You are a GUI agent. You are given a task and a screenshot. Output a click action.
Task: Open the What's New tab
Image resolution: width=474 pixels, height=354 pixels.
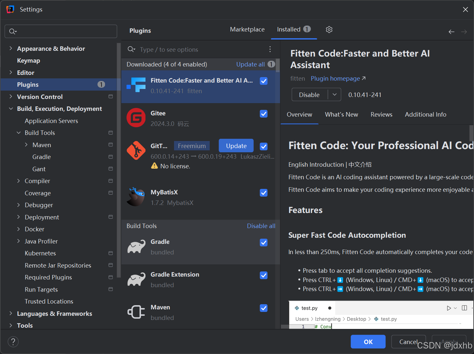[x=341, y=114]
